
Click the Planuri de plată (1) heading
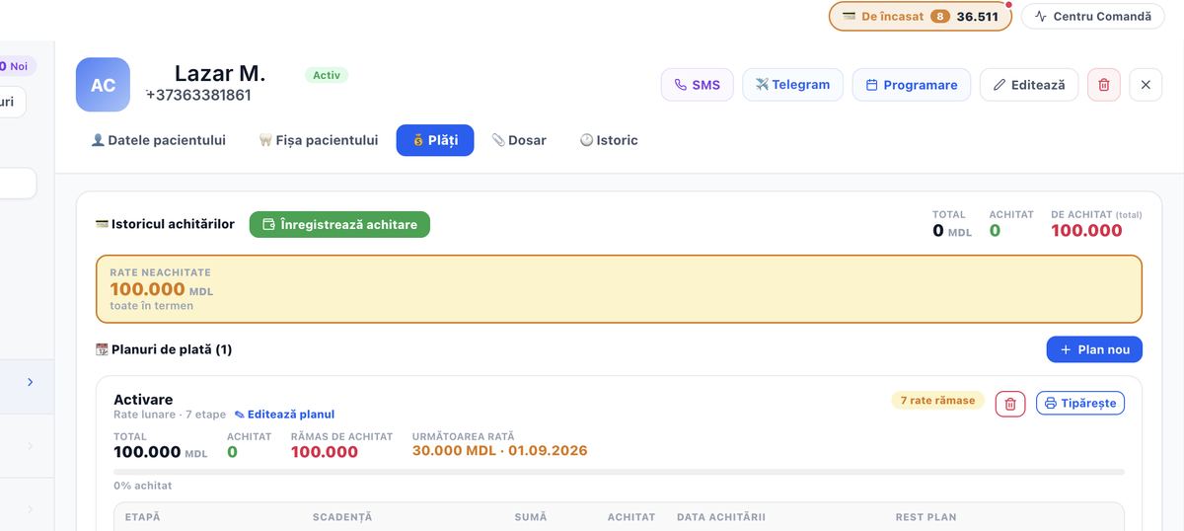pyautogui.click(x=172, y=349)
